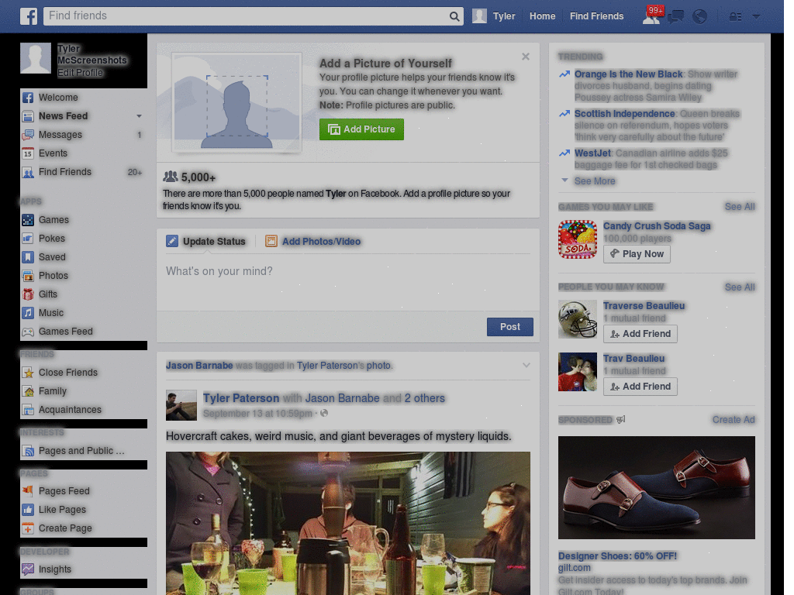Click the Close Friends star icon
The image size is (794, 595).
tap(28, 373)
